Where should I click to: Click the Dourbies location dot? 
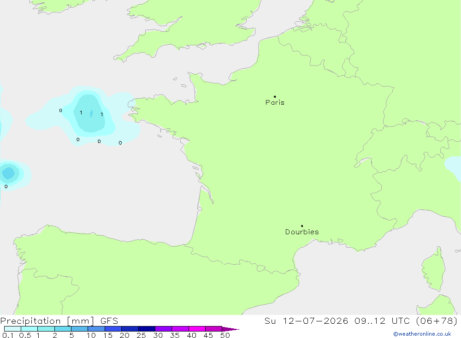302,226
